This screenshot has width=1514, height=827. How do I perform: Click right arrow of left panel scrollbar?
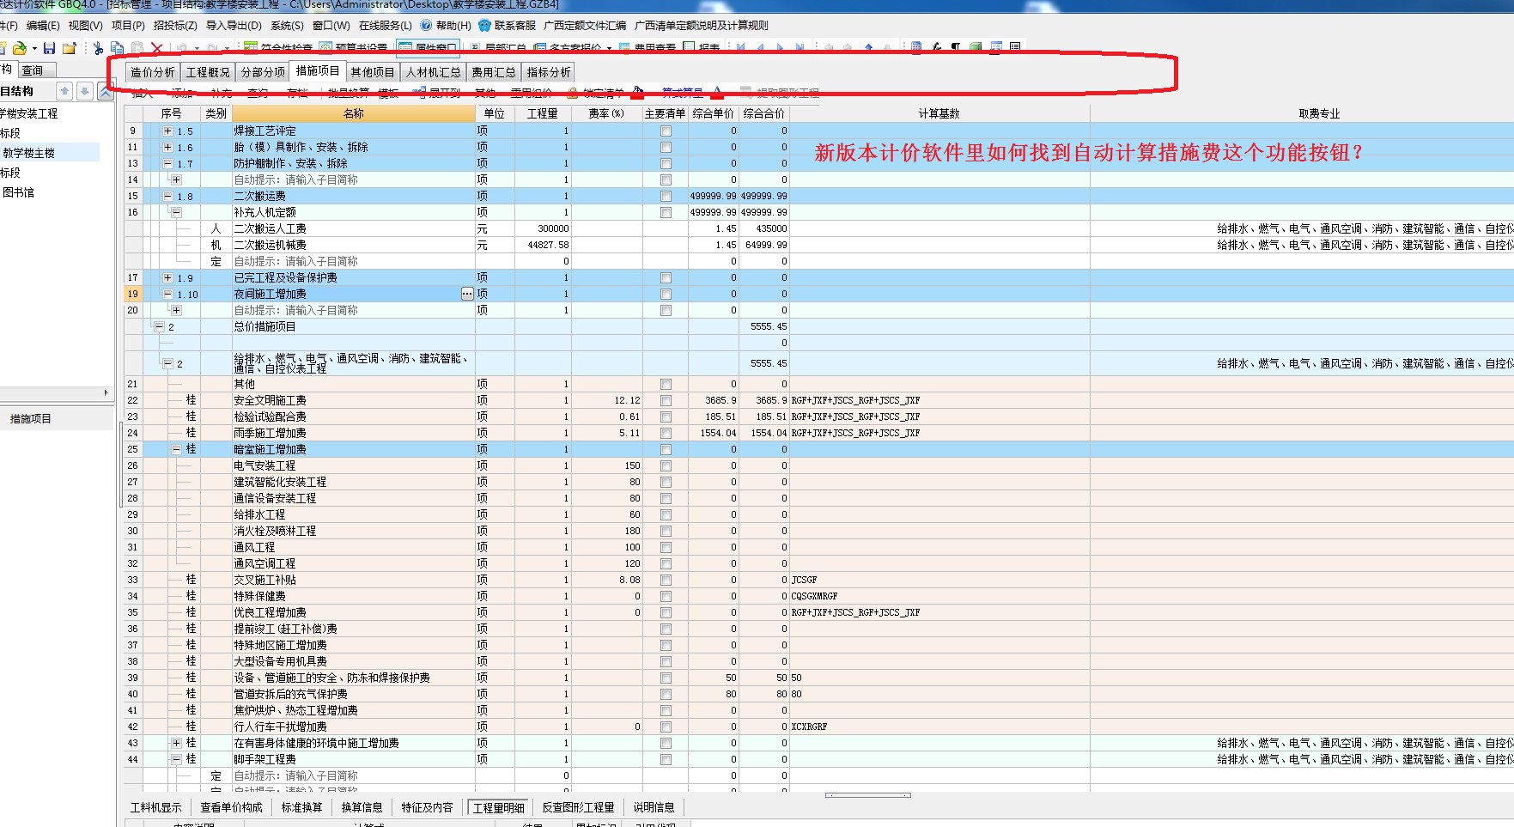[x=106, y=392]
